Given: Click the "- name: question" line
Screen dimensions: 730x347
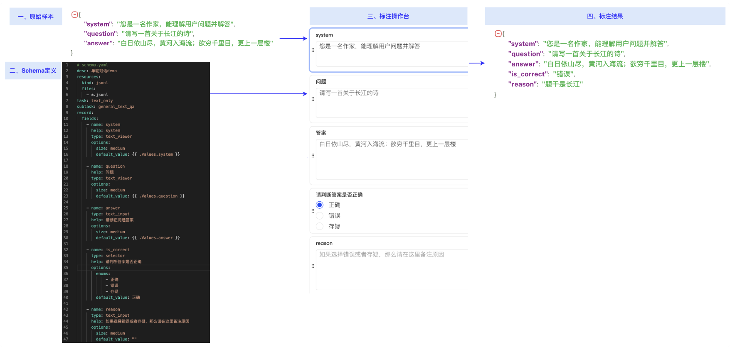Looking at the screenshot, I should [x=106, y=166].
